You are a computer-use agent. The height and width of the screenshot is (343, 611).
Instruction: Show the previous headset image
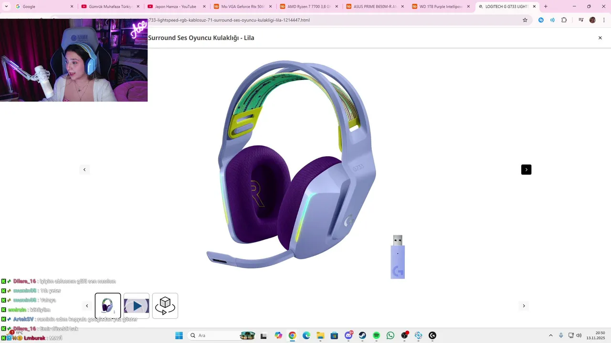click(x=84, y=170)
